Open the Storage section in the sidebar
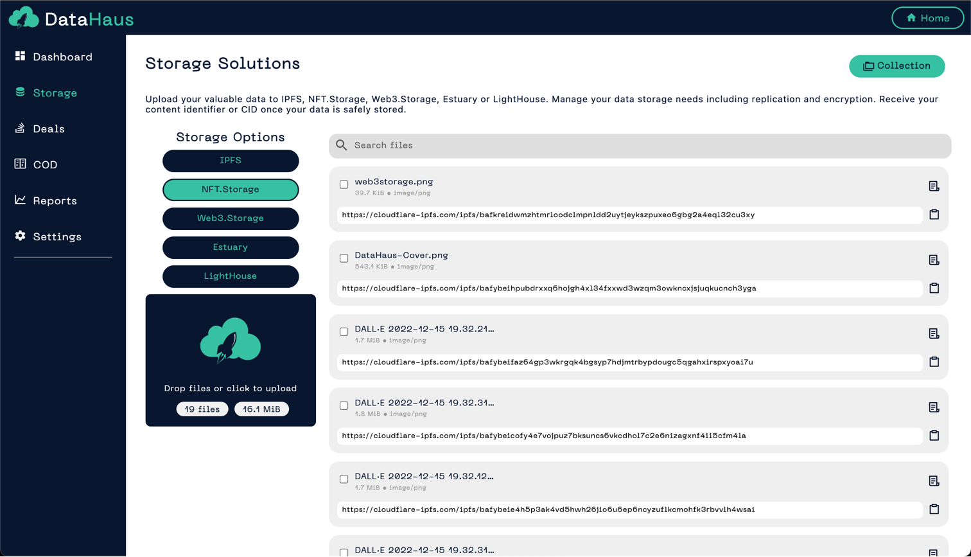 click(x=19, y=93)
